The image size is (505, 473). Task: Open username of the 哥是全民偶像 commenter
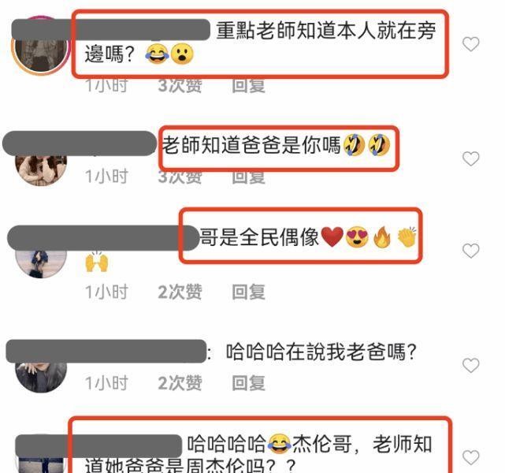103,238
